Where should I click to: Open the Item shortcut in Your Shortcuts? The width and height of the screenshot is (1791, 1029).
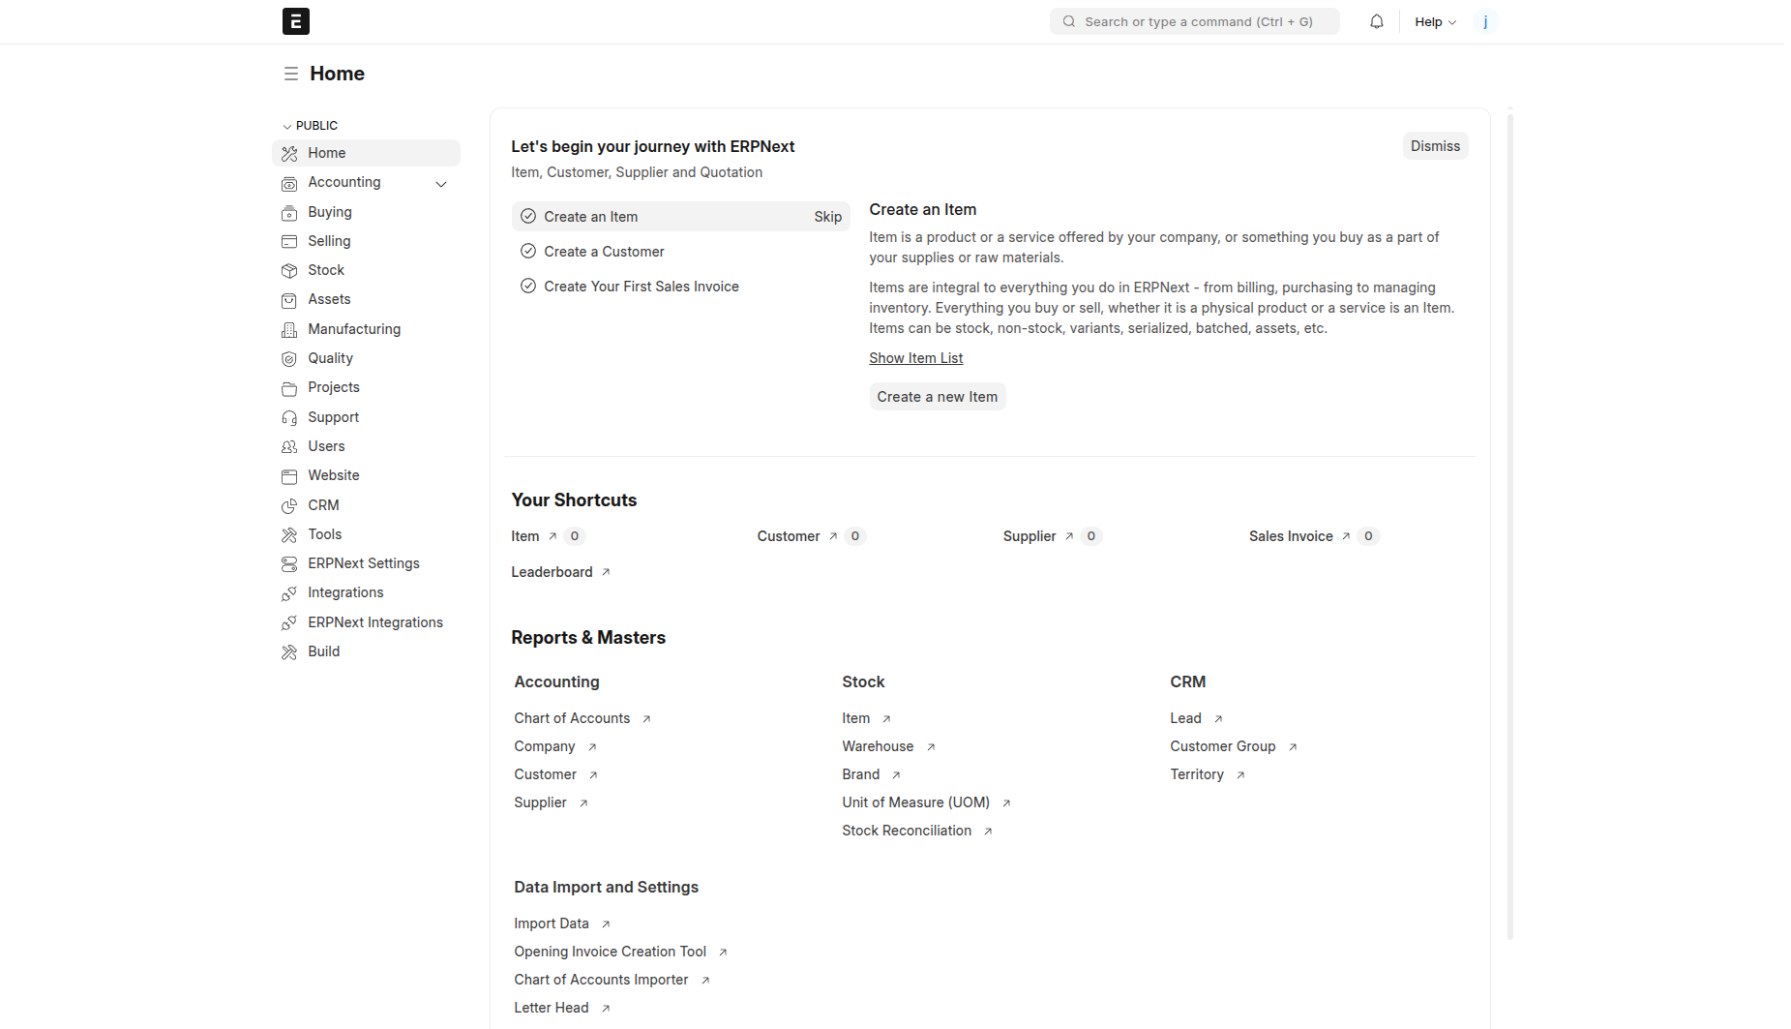pos(525,536)
